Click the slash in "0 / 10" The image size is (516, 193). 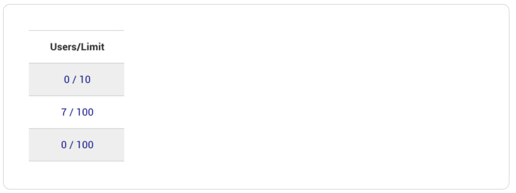point(74,80)
